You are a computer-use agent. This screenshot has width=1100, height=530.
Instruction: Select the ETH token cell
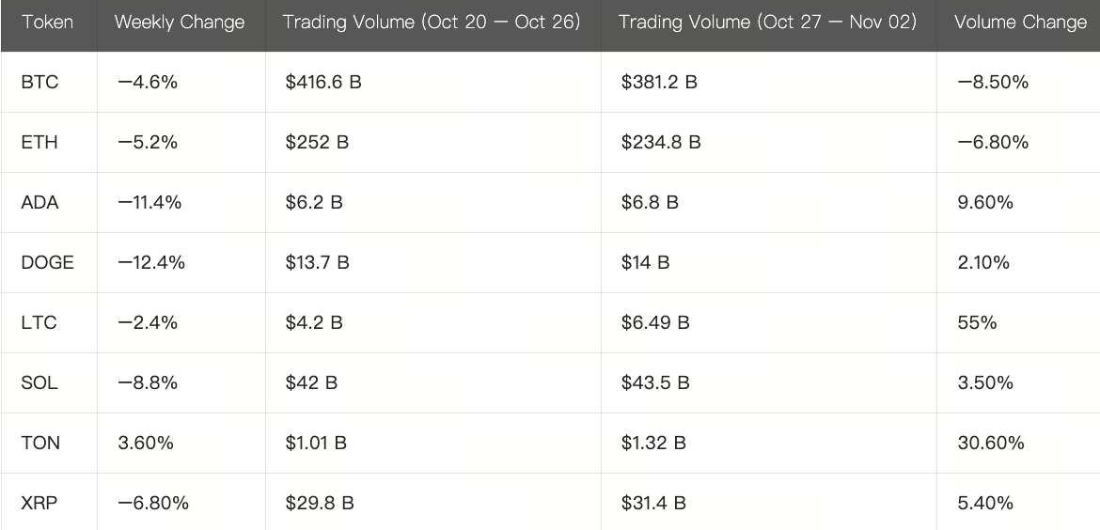(39, 143)
